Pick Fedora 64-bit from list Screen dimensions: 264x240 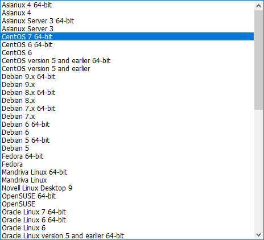click(127, 156)
